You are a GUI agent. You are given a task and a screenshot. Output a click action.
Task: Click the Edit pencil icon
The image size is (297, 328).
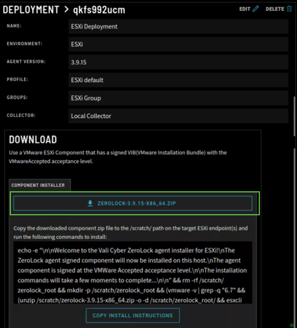(256, 9)
